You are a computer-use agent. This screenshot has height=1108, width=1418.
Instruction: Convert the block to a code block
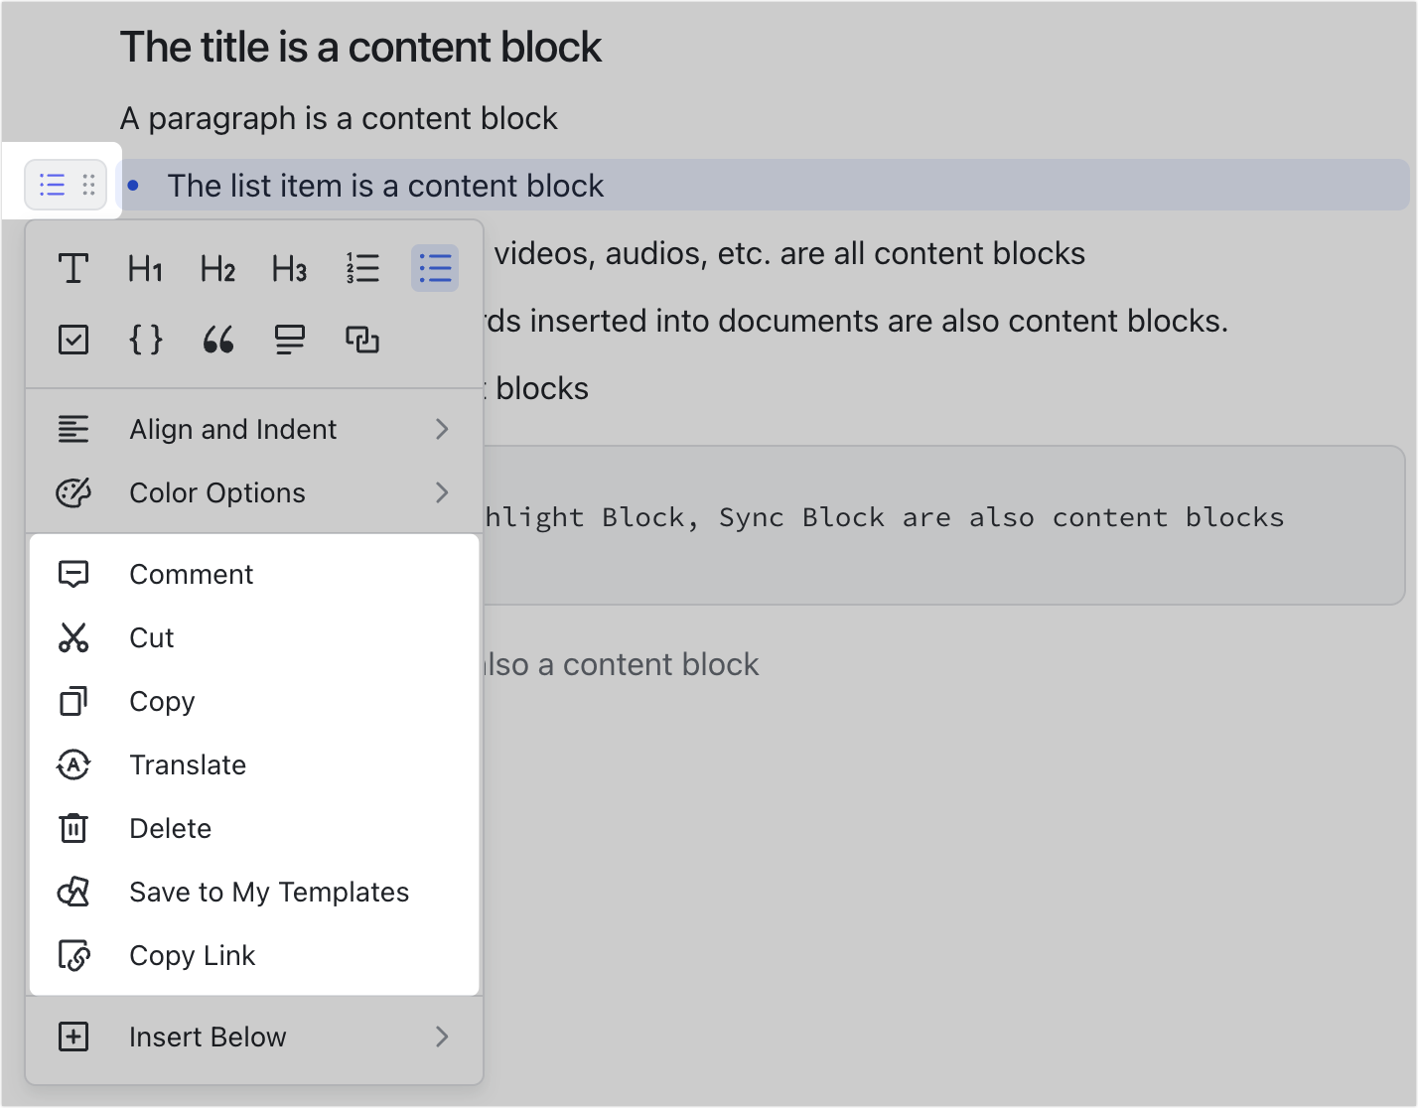(146, 340)
